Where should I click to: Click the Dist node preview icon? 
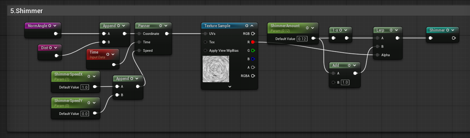(50, 48)
